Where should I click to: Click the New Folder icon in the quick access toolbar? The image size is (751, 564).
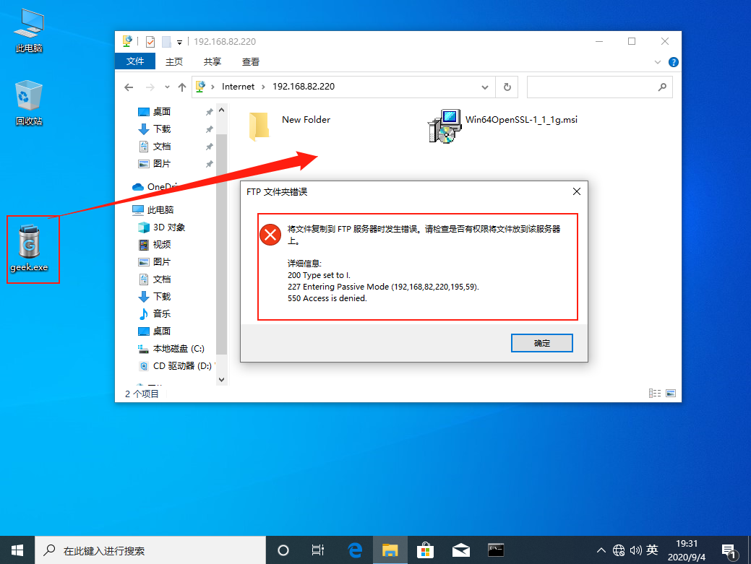(166, 42)
